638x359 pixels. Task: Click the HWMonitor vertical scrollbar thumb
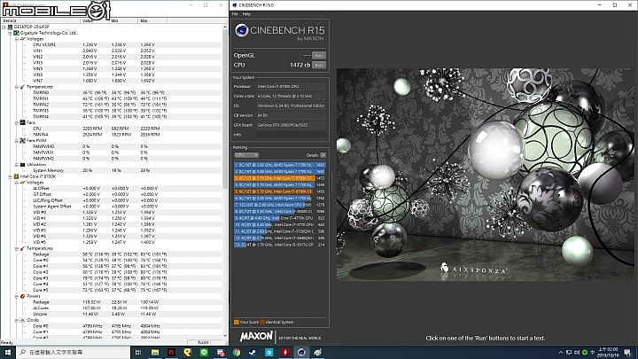tap(225, 109)
